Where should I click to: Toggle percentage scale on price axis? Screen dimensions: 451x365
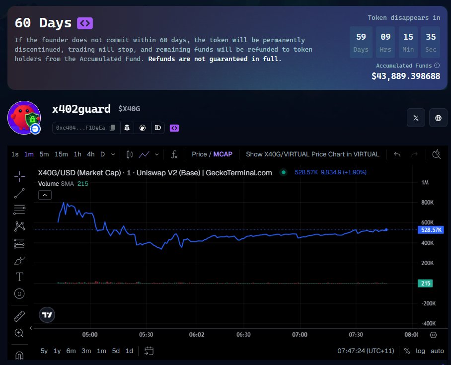pos(407,351)
